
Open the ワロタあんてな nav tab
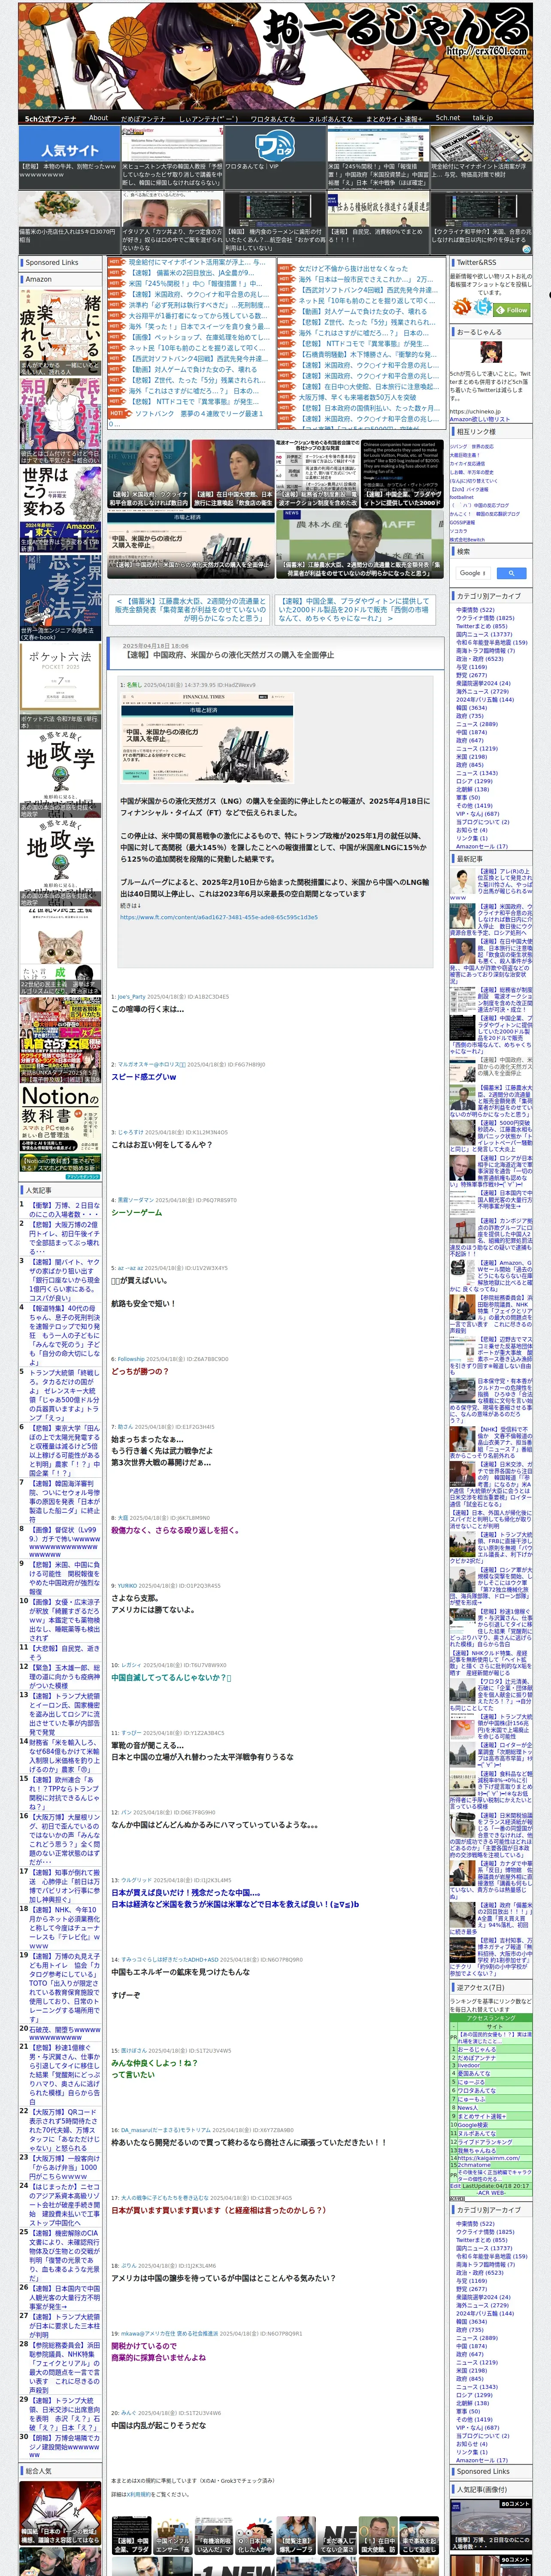tap(272, 118)
